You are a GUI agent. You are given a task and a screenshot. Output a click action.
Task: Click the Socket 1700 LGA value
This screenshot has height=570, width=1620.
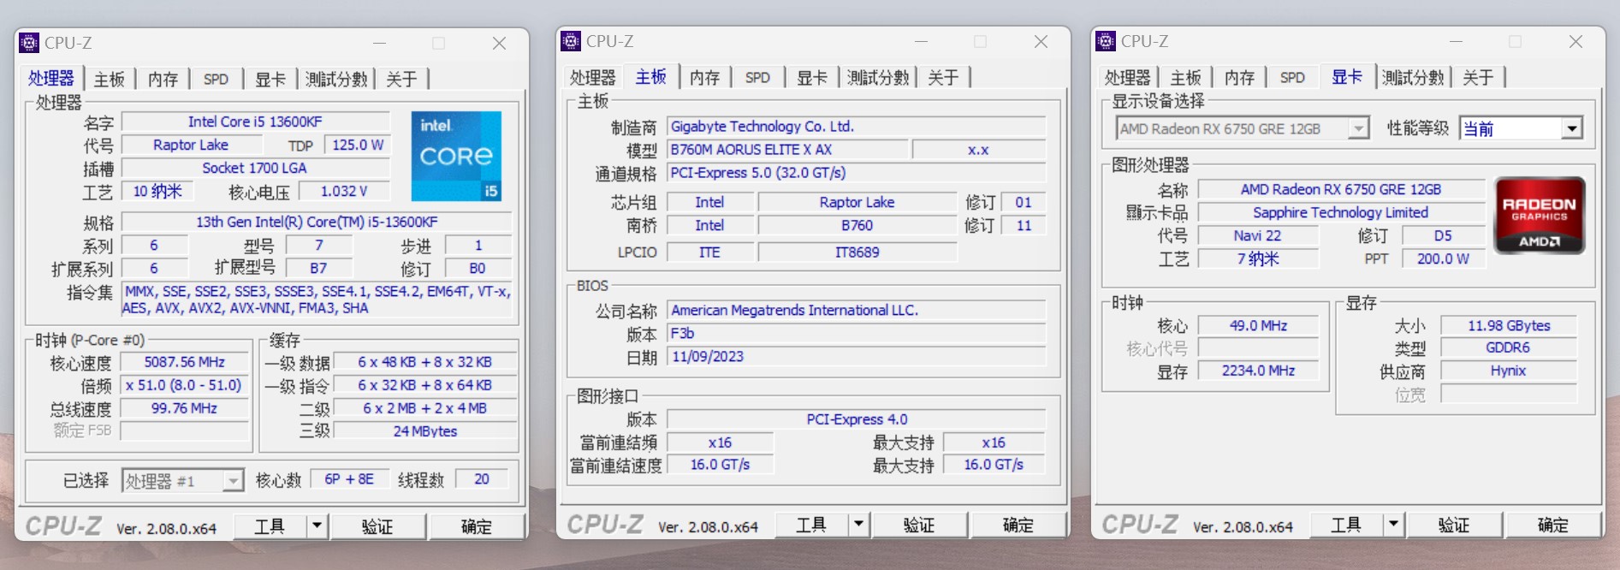tap(255, 168)
